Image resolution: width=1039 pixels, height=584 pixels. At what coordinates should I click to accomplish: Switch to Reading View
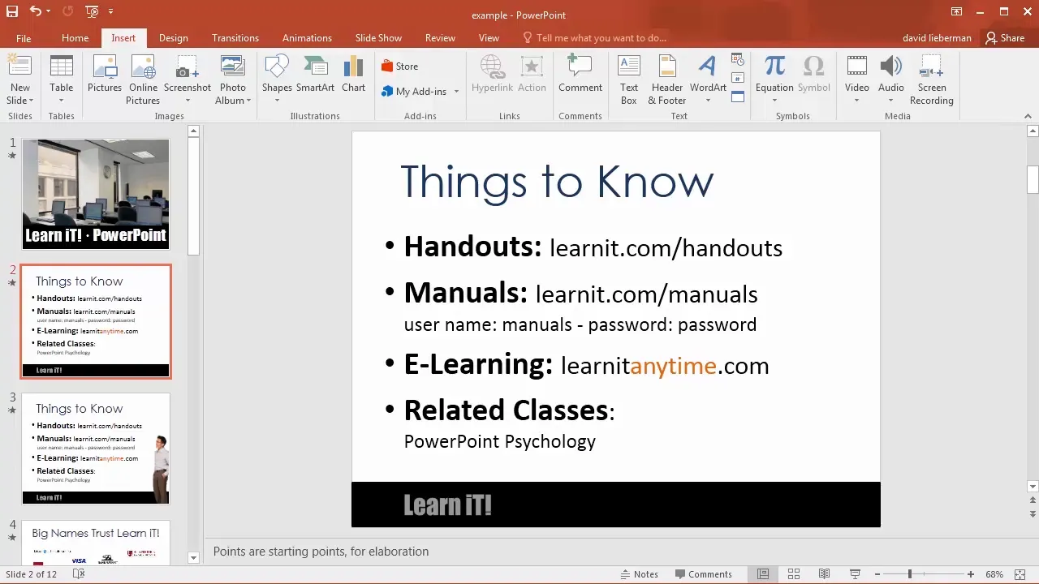[x=824, y=574]
